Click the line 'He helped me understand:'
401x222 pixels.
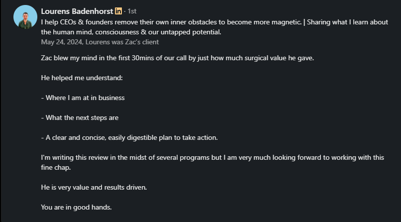click(82, 78)
